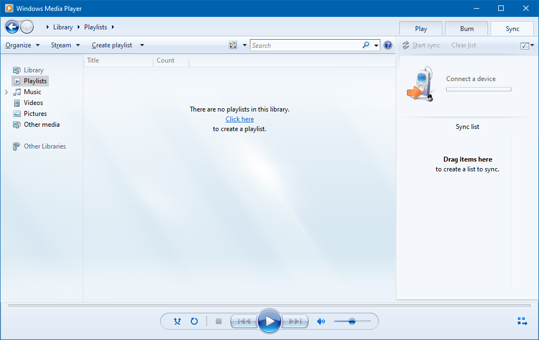Screen dimensions: 539x340
Task: Follow the 'Click here' link
Action: coord(240,119)
